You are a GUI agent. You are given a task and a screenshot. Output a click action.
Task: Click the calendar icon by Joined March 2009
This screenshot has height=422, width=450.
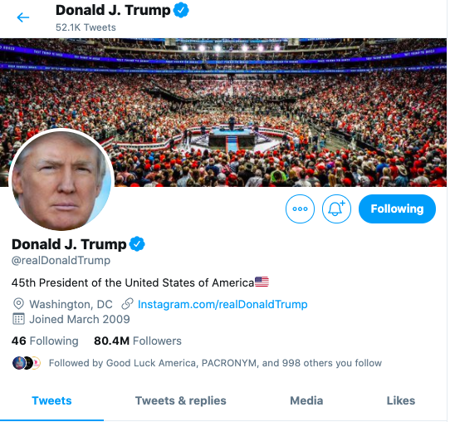click(x=18, y=319)
